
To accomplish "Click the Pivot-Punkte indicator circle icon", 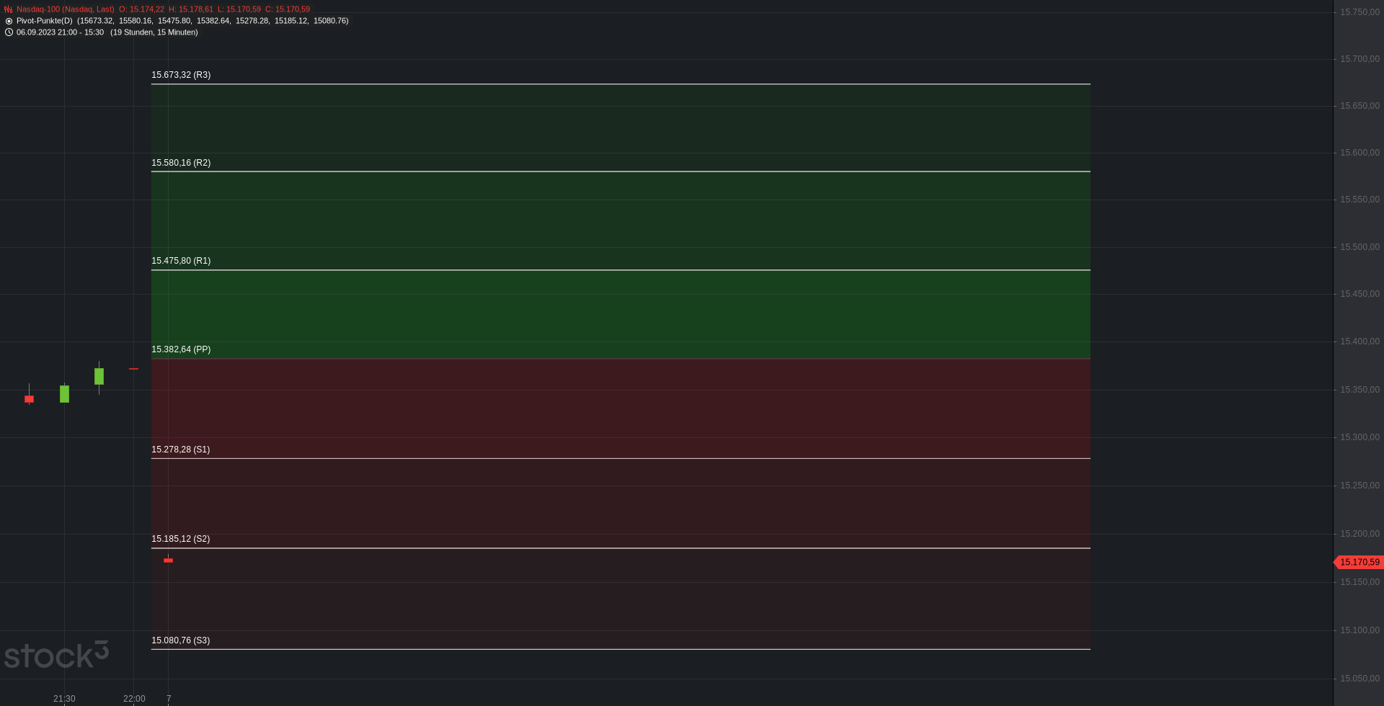I will pyautogui.click(x=9, y=21).
